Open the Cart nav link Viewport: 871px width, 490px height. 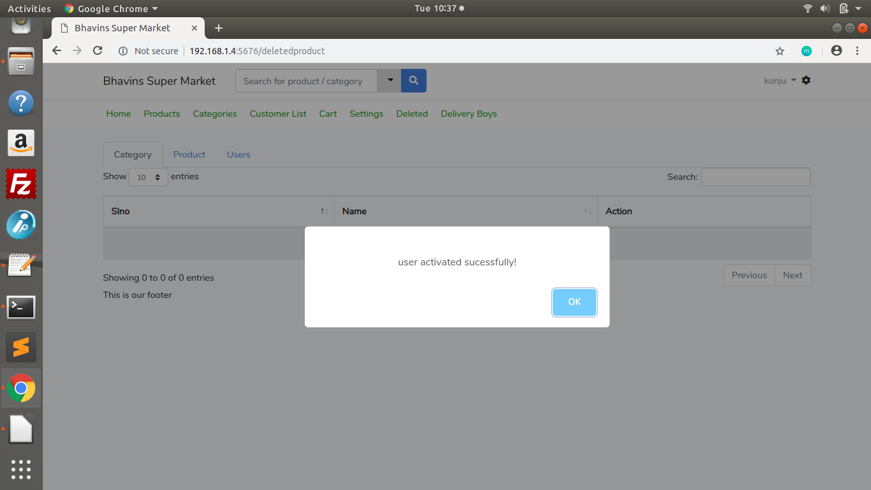328,114
